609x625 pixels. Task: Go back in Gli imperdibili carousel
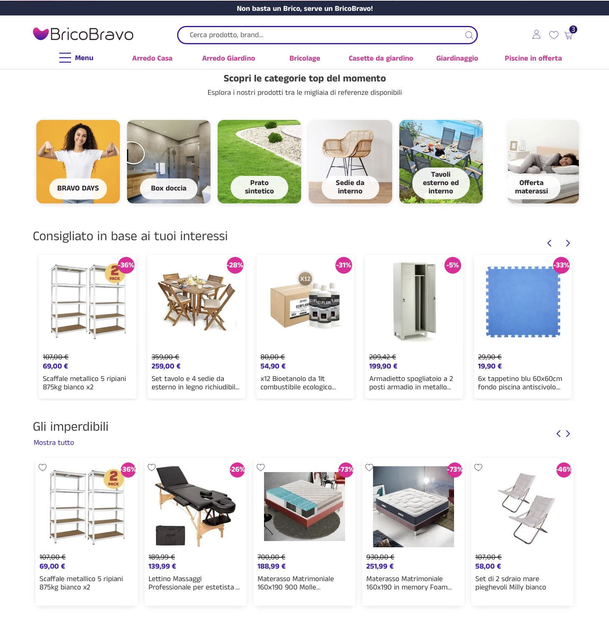(558, 434)
